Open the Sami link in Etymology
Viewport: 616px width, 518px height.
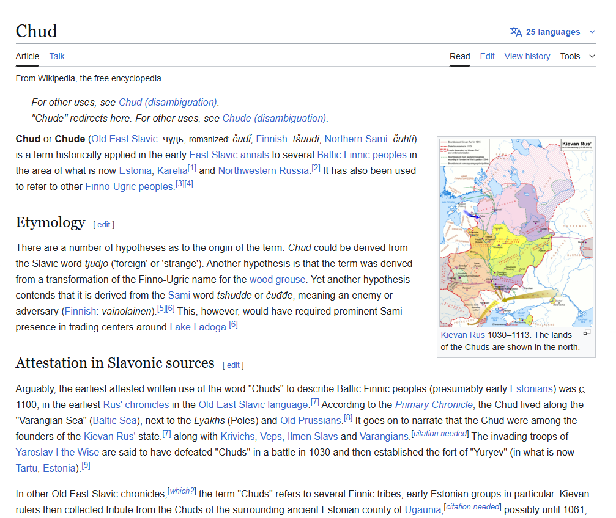point(179,296)
